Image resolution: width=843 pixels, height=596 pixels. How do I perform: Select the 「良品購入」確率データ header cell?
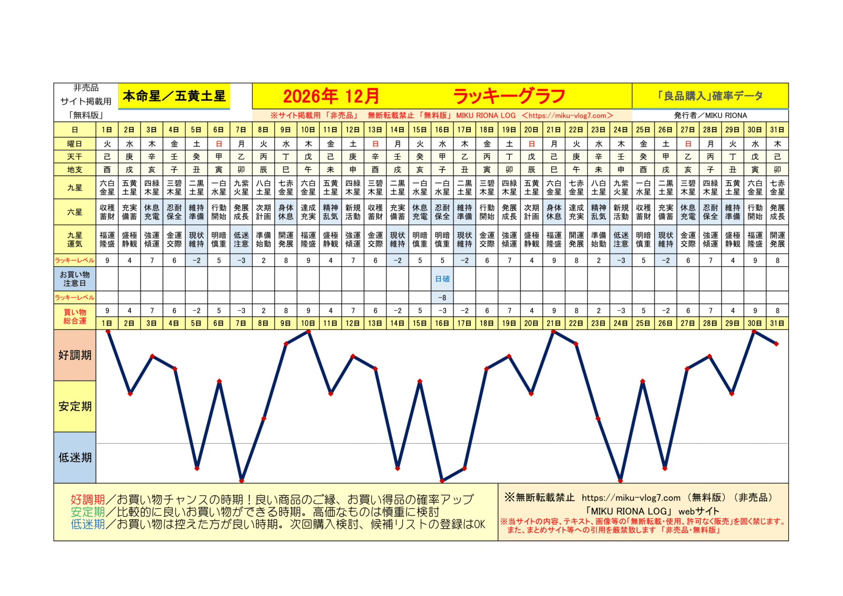(710, 96)
